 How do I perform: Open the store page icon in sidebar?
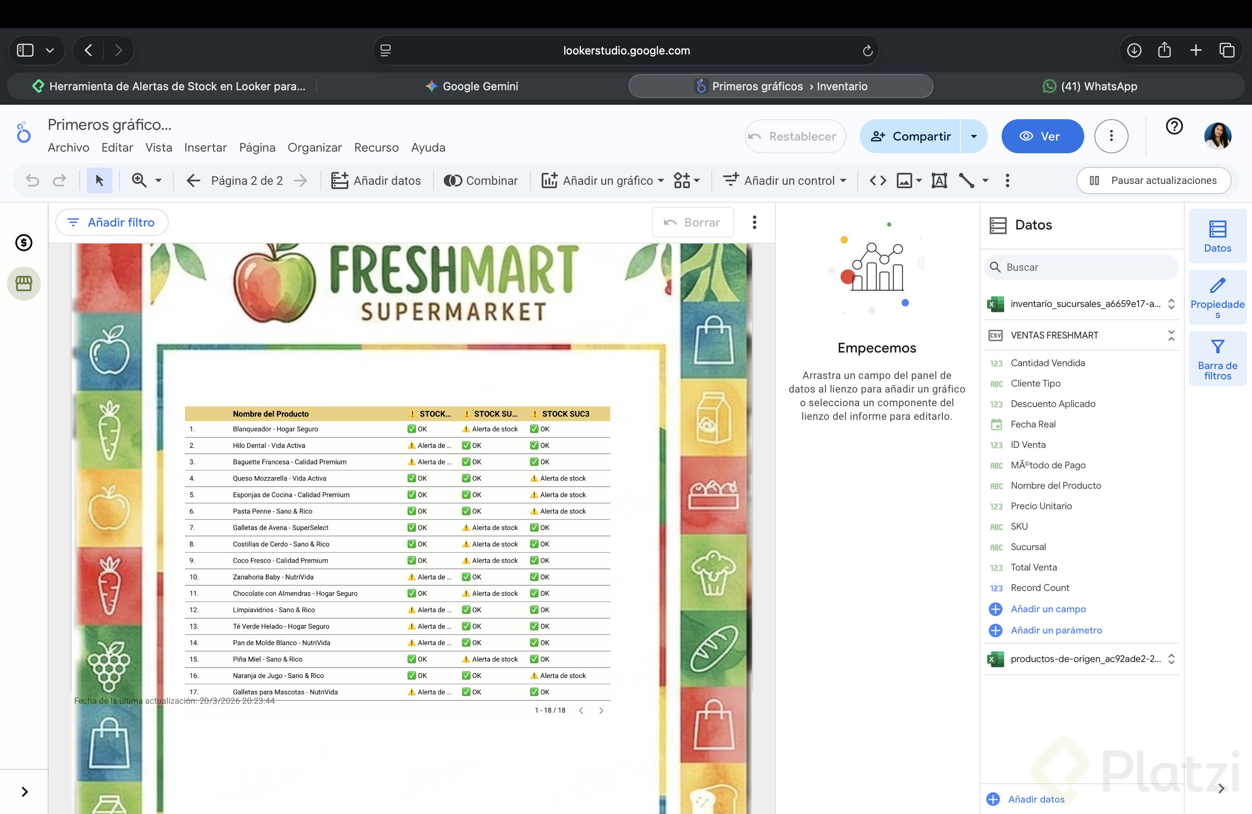[24, 284]
